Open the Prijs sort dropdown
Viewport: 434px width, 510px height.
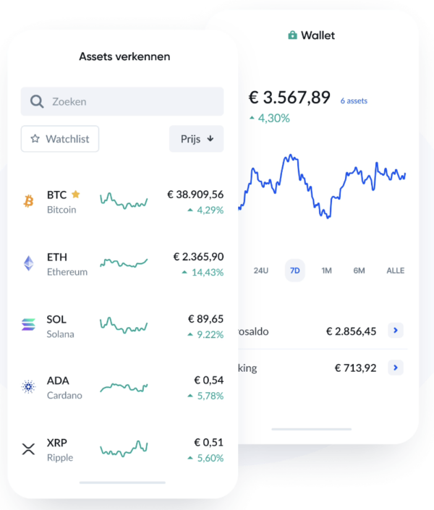point(197,139)
